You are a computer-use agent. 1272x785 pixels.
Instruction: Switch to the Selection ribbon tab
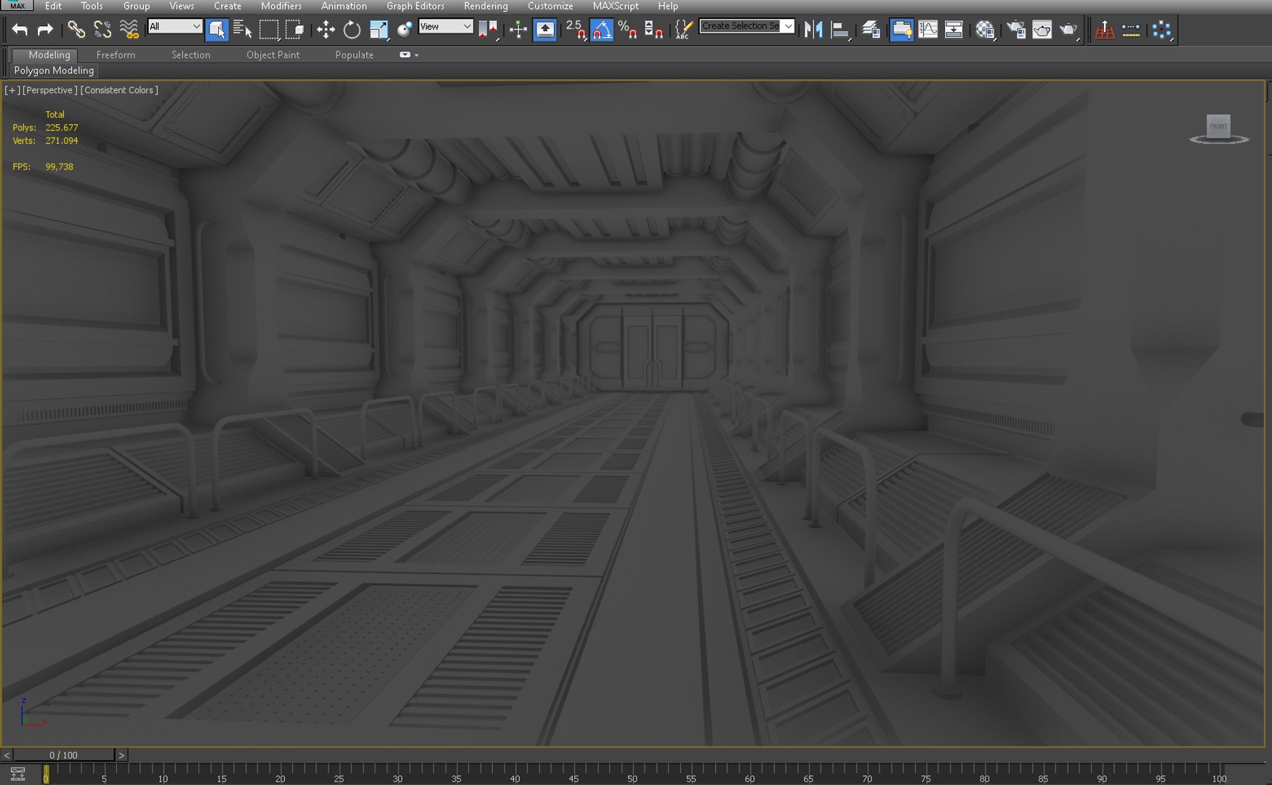pyautogui.click(x=190, y=55)
